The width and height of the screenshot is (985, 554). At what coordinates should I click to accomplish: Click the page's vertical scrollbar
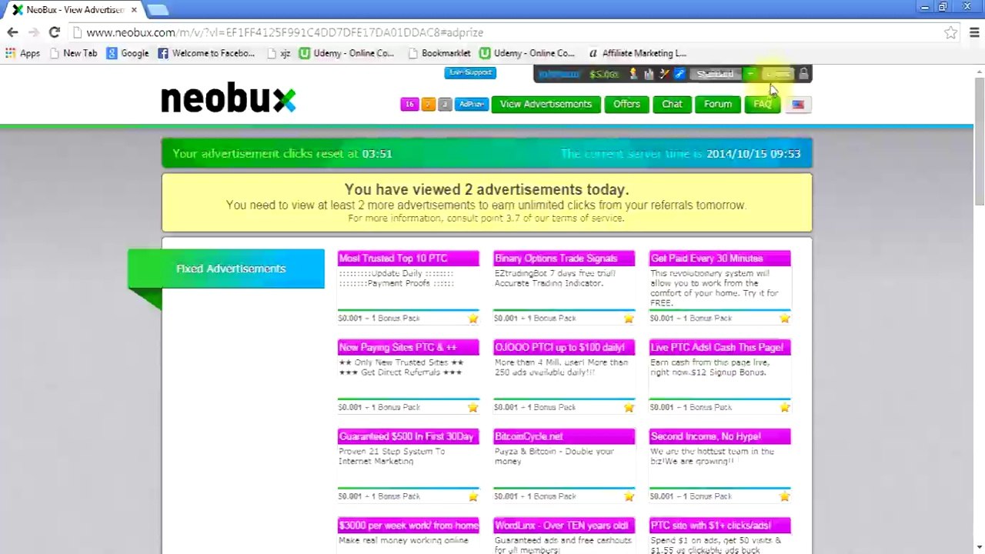(979, 141)
